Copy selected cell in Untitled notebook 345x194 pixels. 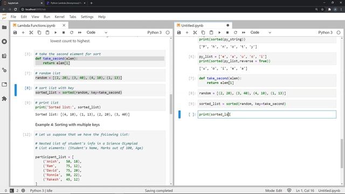point(203,32)
